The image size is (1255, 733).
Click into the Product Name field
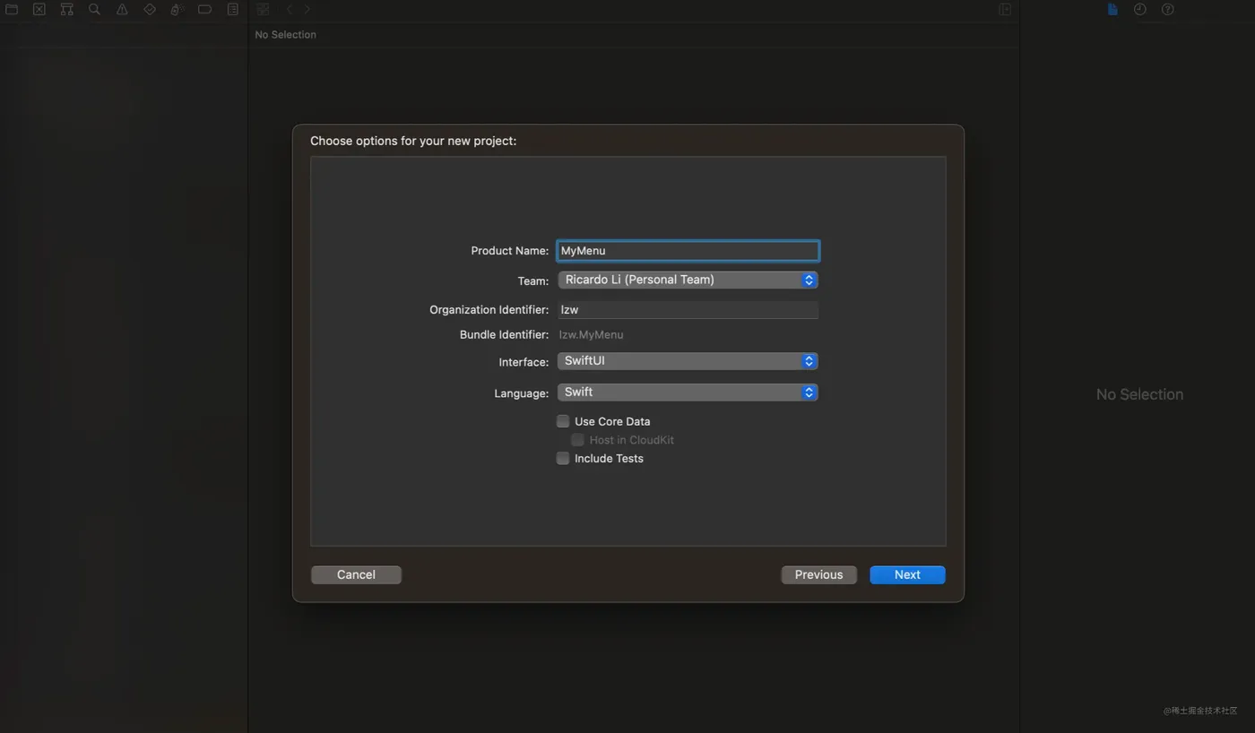tap(688, 251)
